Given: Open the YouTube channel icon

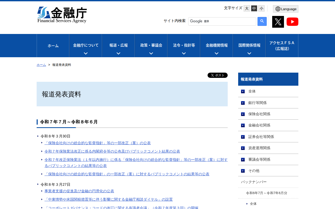Looking at the screenshot, I should pos(292,22).
